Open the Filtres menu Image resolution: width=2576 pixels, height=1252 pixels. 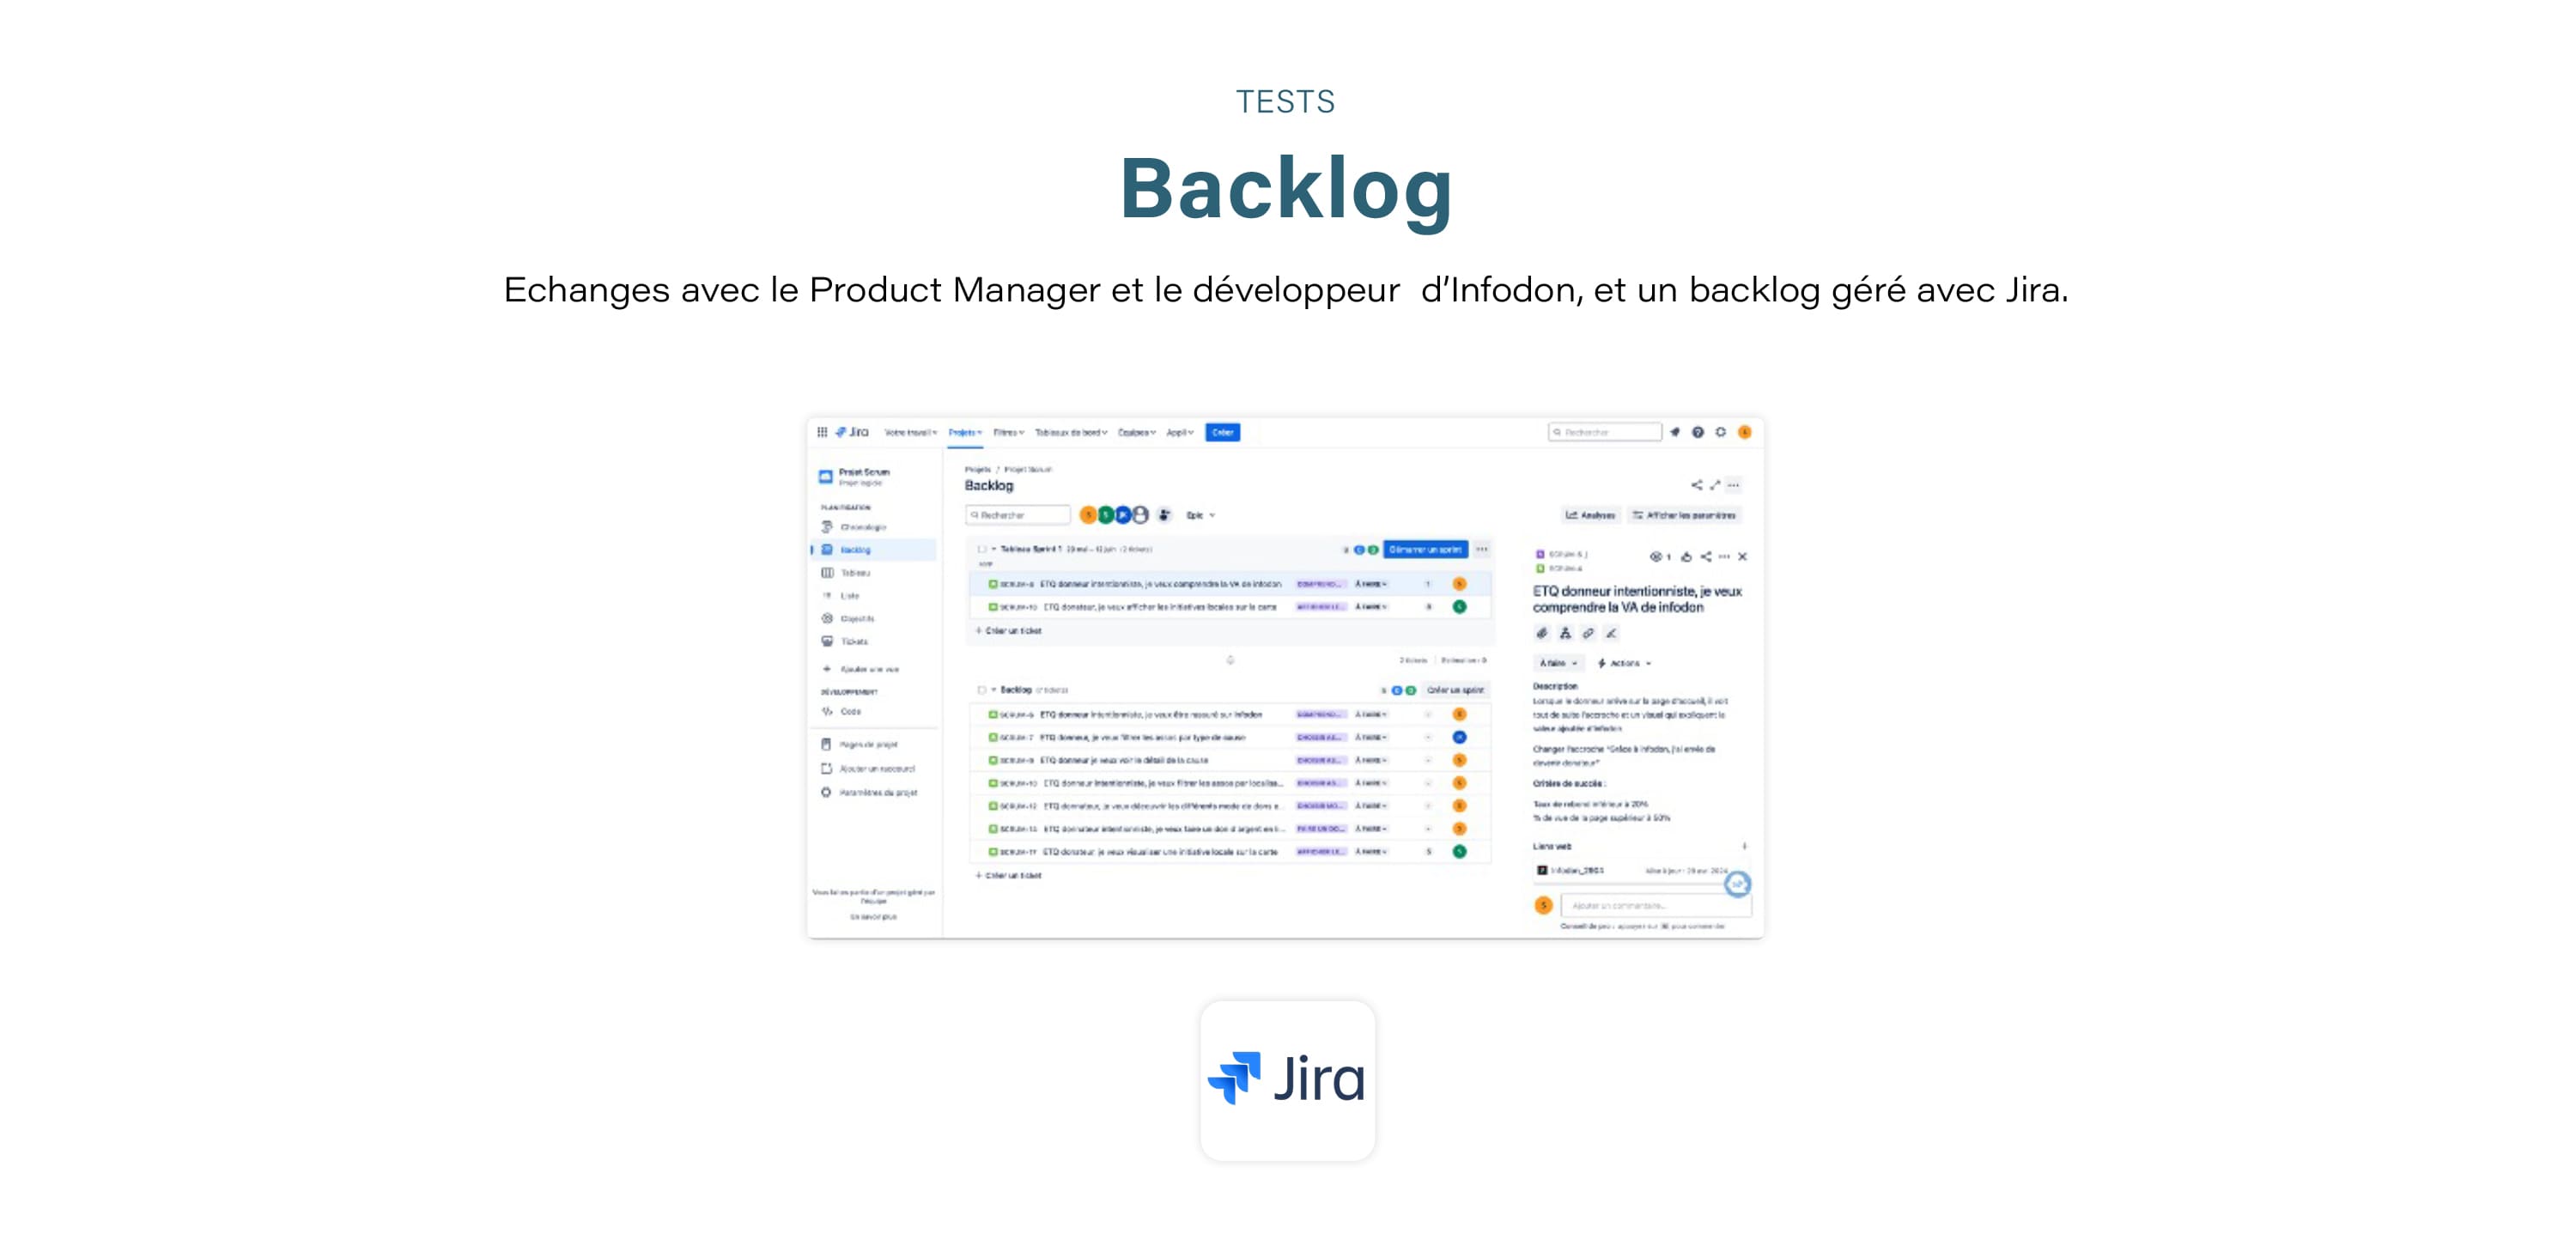pos(1009,432)
